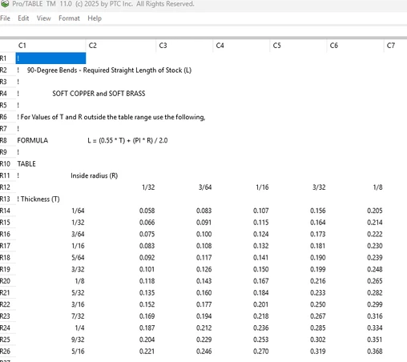Click value 0.368 in row R26
Screen dimensions: 407x362
coord(375,352)
